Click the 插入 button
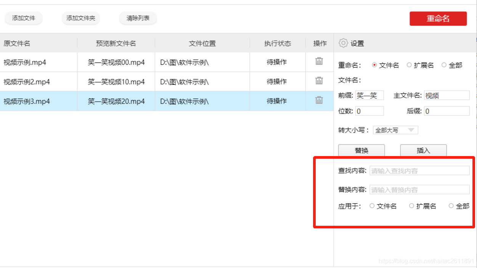The height and width of the screenshot is (268, 477). 423,150
